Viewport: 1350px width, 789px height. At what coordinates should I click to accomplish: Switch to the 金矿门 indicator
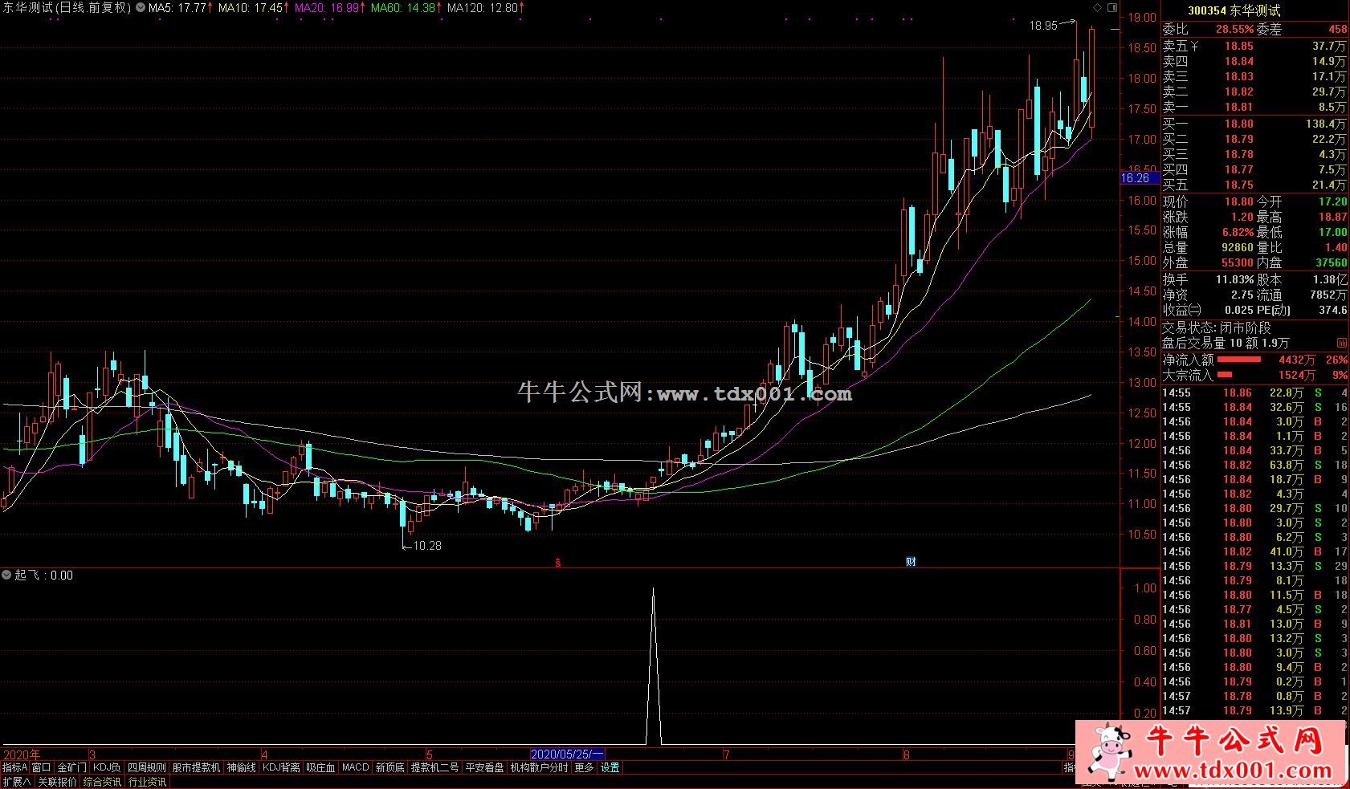[x=71, y=768]
